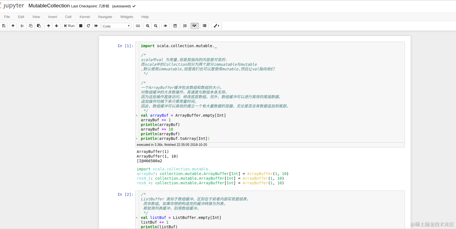Image resolution: width=456 pixels, height=229 pixels.
Task: Copy selected cell with the copy icon
Action: click(31, 26)
